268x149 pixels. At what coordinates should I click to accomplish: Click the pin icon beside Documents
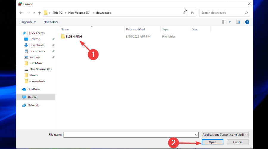coord(53,51)
